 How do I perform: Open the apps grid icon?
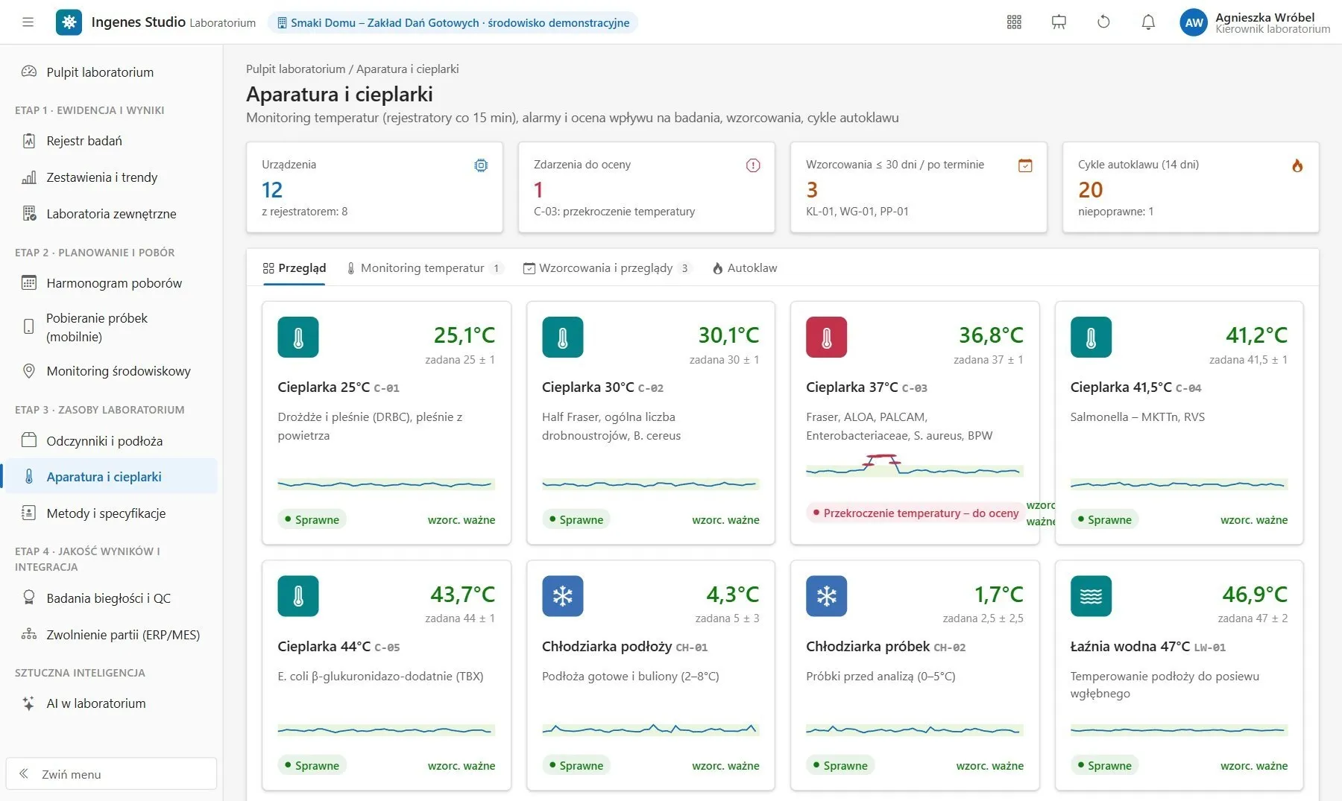pyautogui.click(x=1014, y=22)
